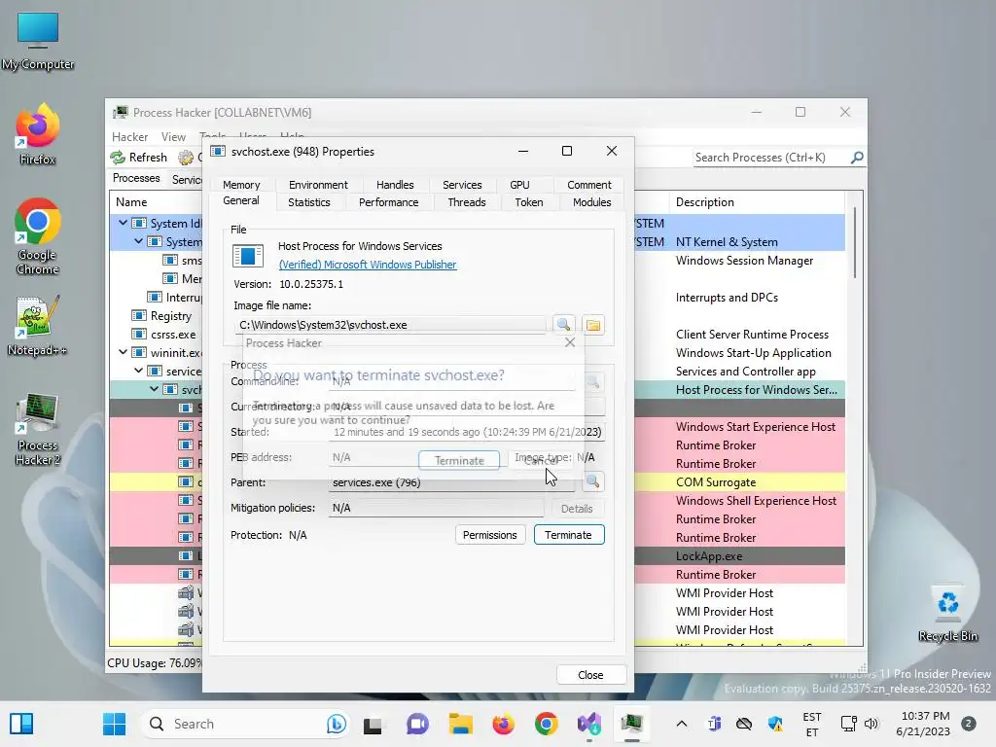
Task: Open the volume control in system tray
Action: (871, 724)
